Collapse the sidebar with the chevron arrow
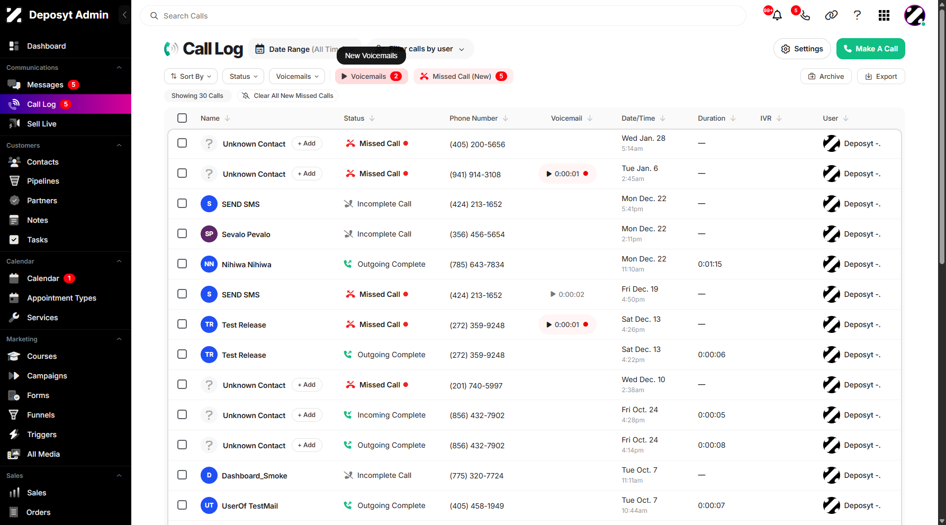 (124, 15)
